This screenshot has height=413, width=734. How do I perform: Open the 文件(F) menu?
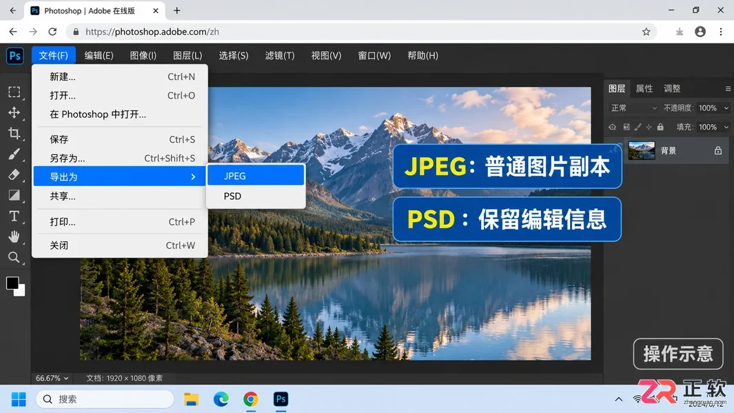53,55
